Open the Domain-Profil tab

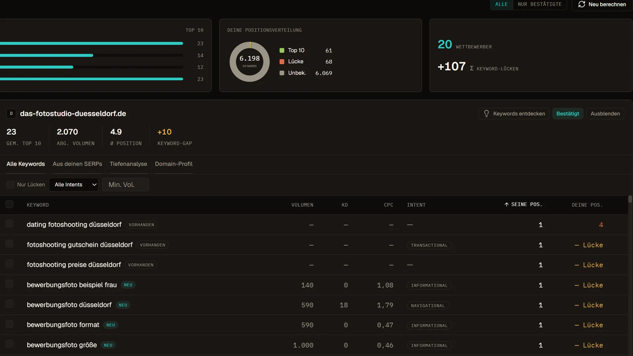(174, 164)
